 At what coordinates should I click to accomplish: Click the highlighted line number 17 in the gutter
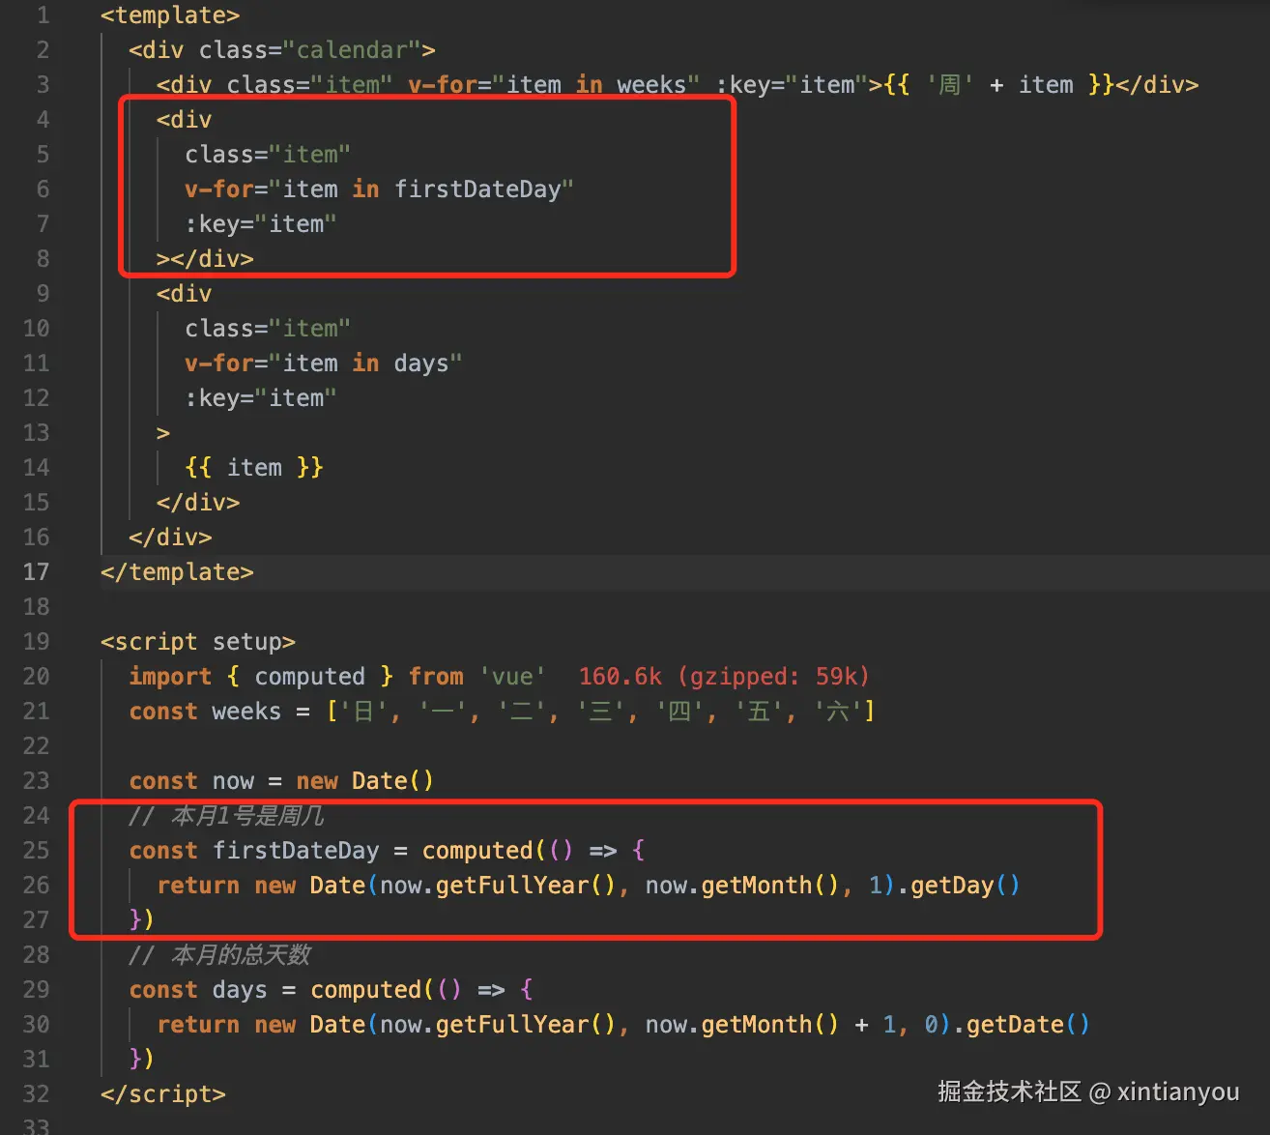(x=36, y=572)
